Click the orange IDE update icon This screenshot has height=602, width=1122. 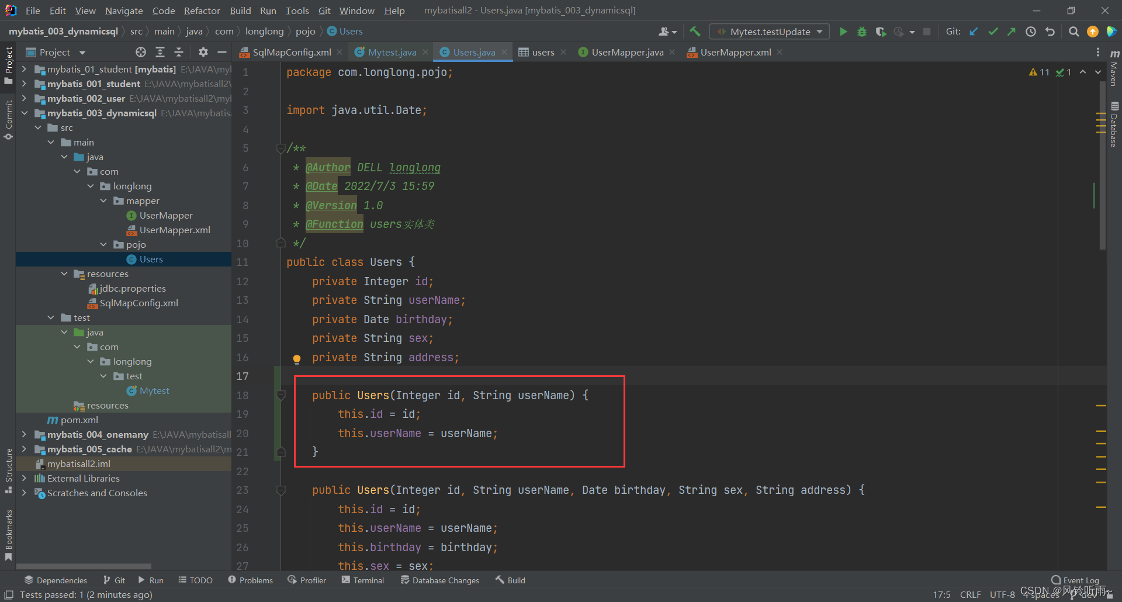1092,32
